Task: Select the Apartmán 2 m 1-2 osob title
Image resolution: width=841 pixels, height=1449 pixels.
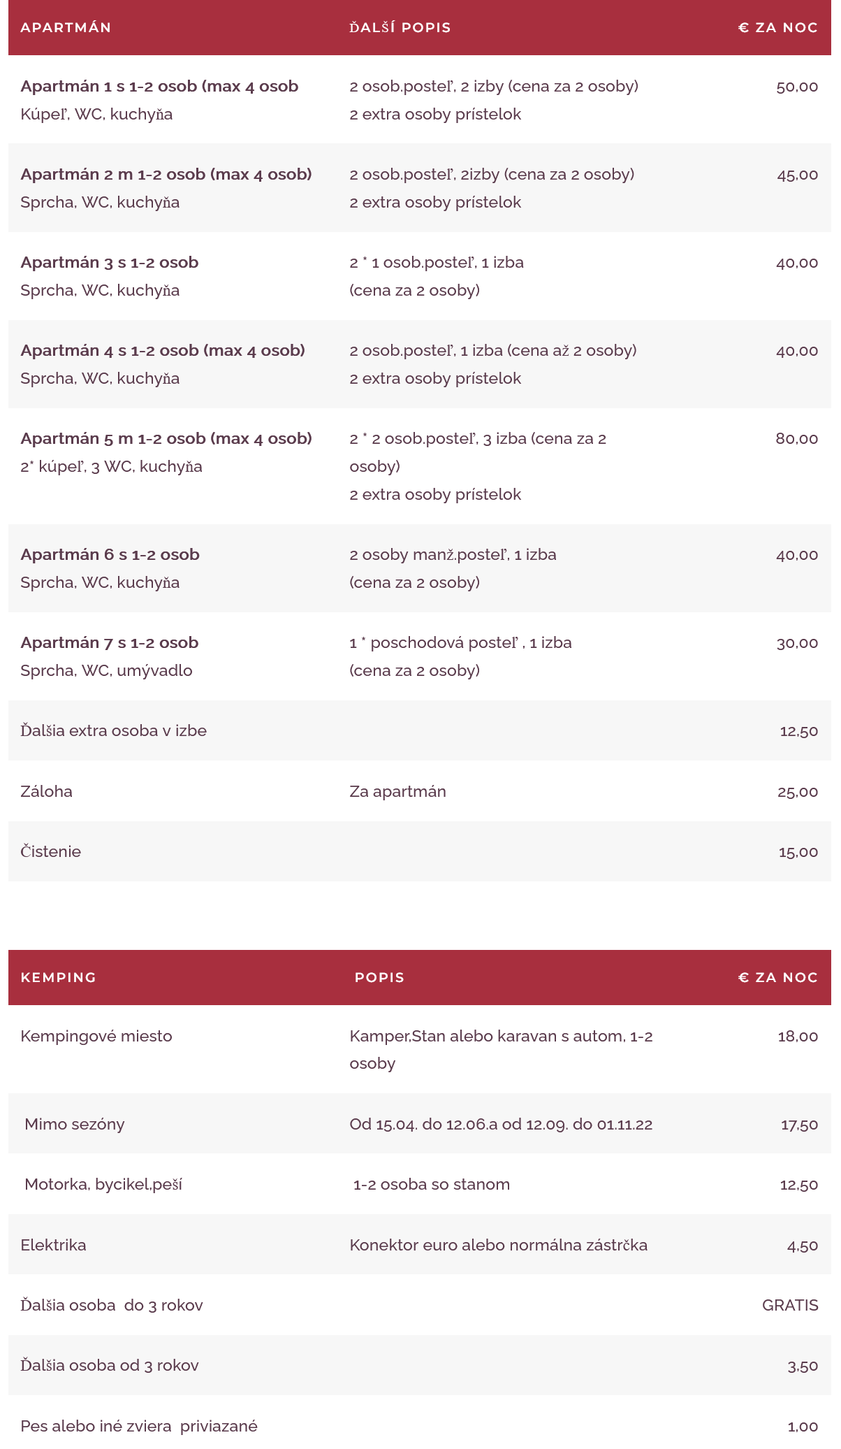Action: point(166,175)
